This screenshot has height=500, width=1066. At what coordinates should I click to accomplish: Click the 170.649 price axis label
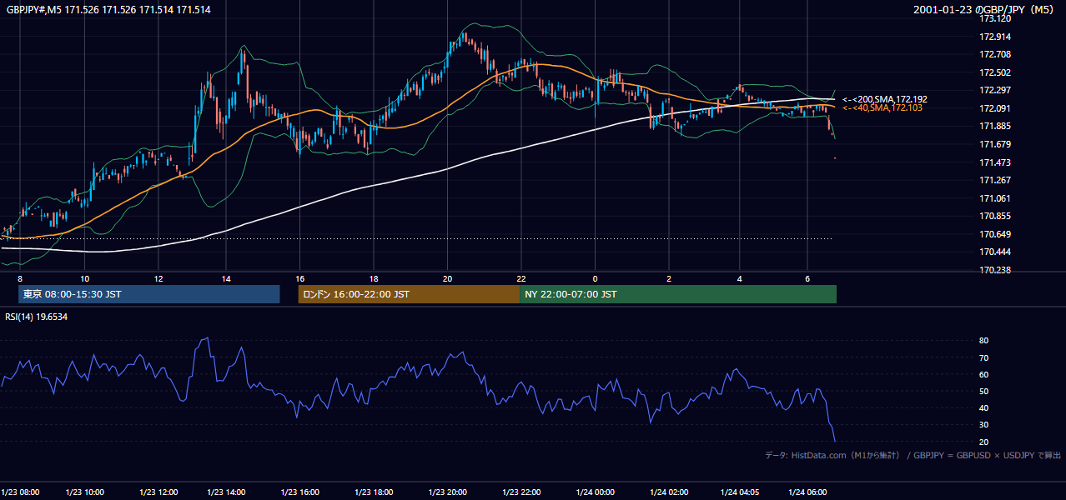coord(994,234)
